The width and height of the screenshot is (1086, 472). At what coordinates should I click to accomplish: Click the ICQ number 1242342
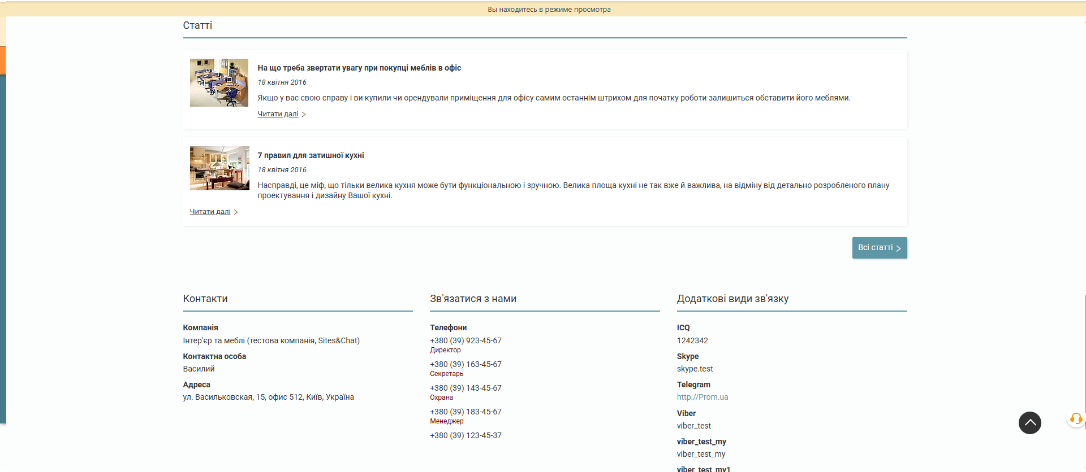click(692, 340)
